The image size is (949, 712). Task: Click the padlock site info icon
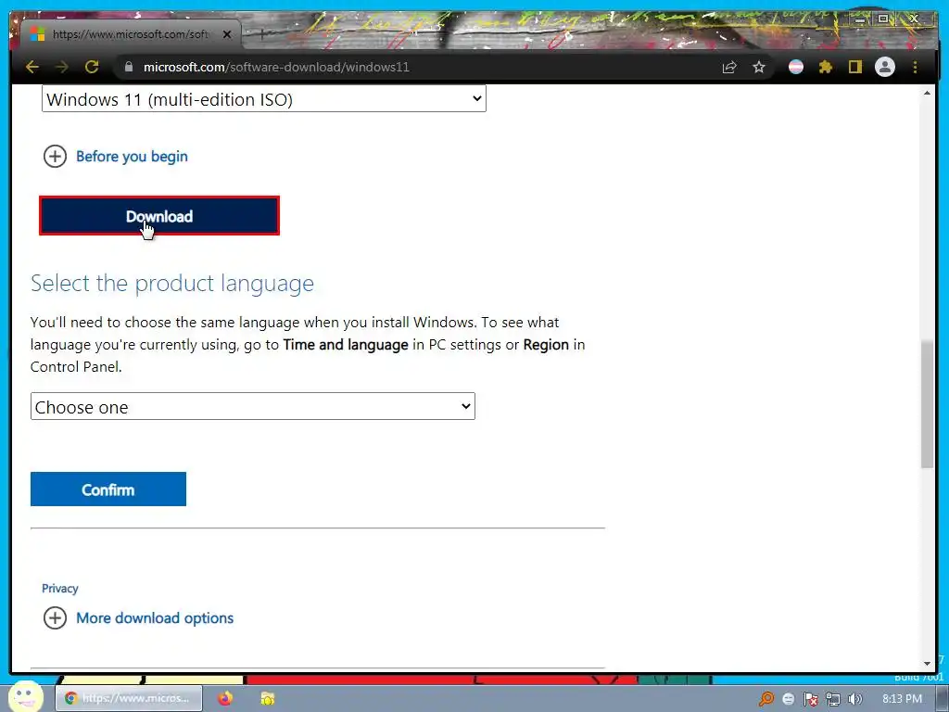tap(128, 67)
